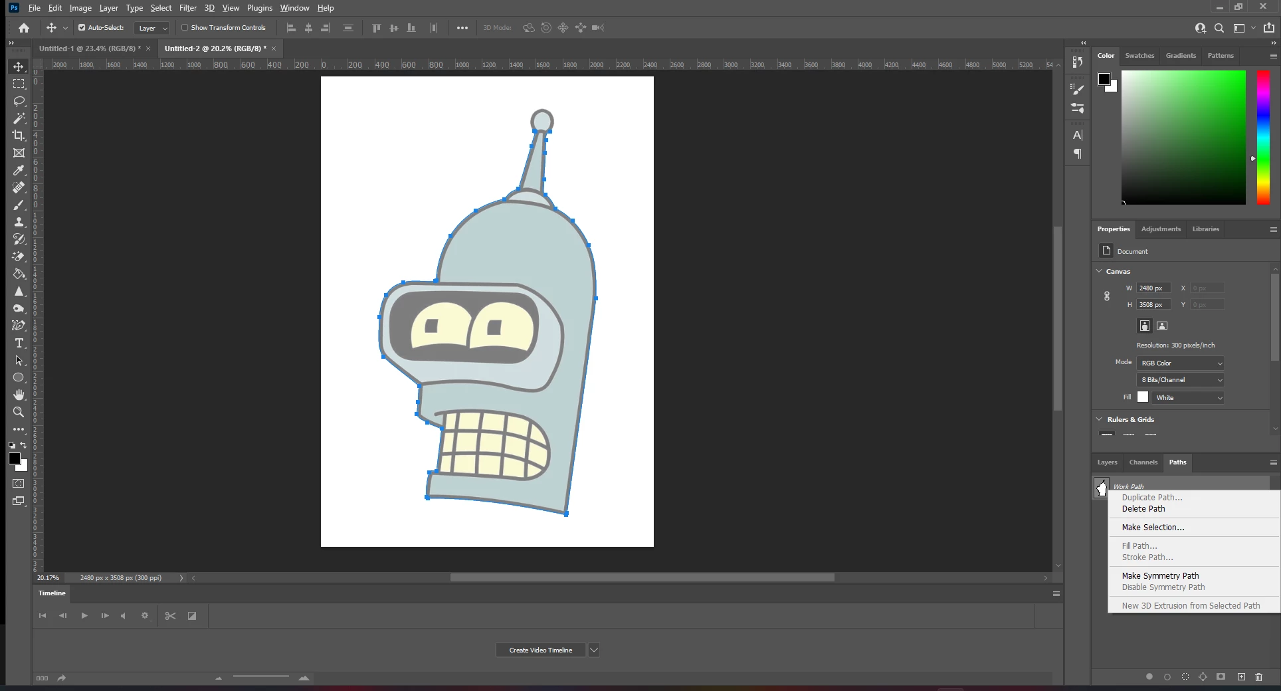This screenshot has width=1281, height=691.
Task: Collapse the Rulers & Grids section
Action: [x=1100, y=419]
